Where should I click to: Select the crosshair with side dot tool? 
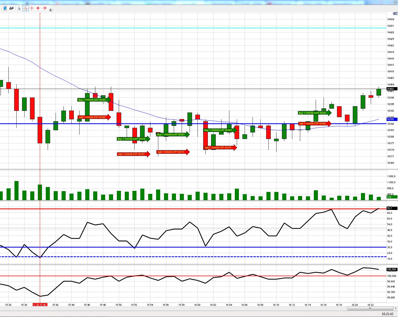tap(44, 8)
